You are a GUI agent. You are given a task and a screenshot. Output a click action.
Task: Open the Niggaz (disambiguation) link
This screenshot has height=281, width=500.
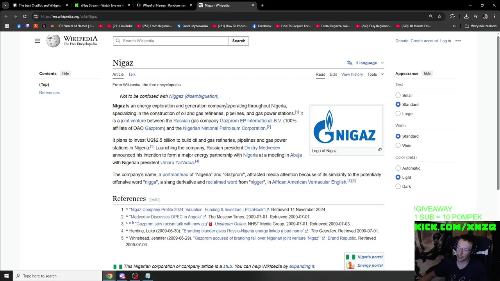pyautogui.click(x=194, y=96)
